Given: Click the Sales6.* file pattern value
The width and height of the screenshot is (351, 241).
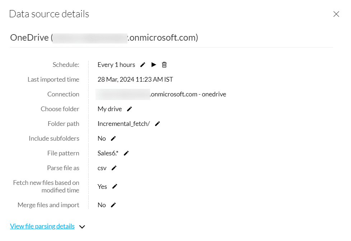Looking at the screenshot, I should point(108,153).
